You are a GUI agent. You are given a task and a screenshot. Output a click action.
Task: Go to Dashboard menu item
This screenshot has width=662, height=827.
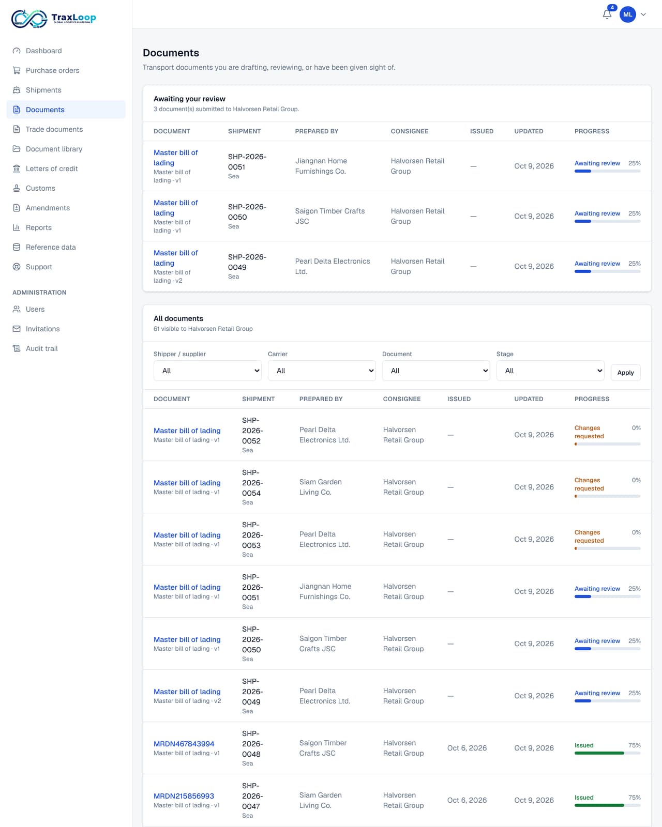[66, 51]
